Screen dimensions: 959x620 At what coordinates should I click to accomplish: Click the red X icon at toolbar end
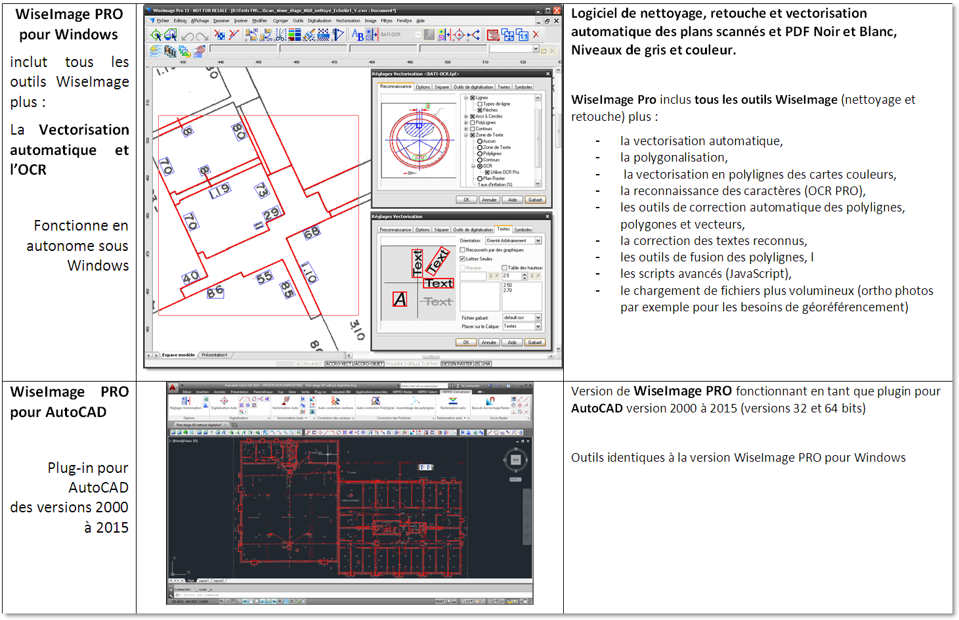click(x=536, y=35)
